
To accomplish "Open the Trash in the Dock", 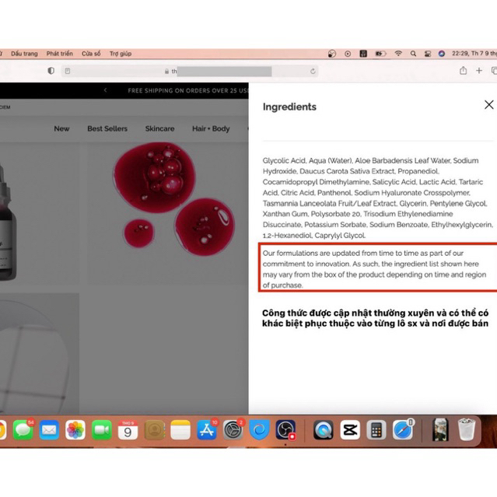I will click(467, 429).
